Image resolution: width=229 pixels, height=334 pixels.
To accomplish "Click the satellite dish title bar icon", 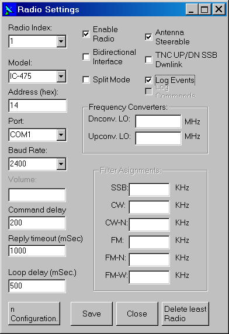I will (9, 9).
